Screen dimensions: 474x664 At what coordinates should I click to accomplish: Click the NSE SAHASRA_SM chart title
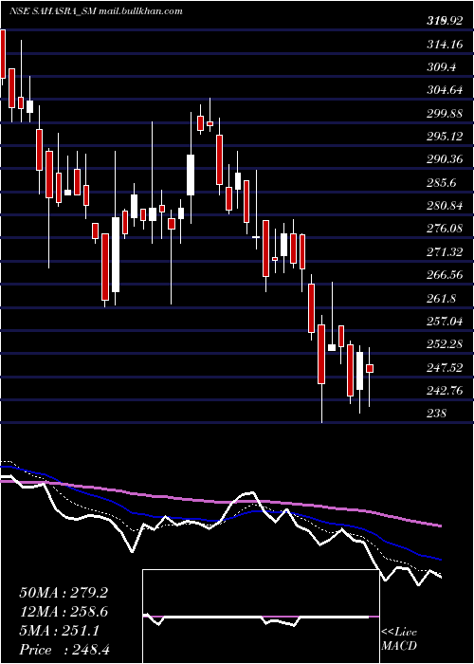(x=96, y=11)
